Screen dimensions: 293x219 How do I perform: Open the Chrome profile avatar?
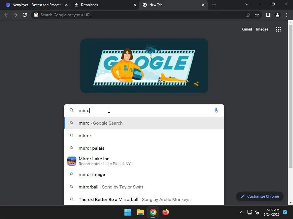pyautogui.click(x=278, y=15)
